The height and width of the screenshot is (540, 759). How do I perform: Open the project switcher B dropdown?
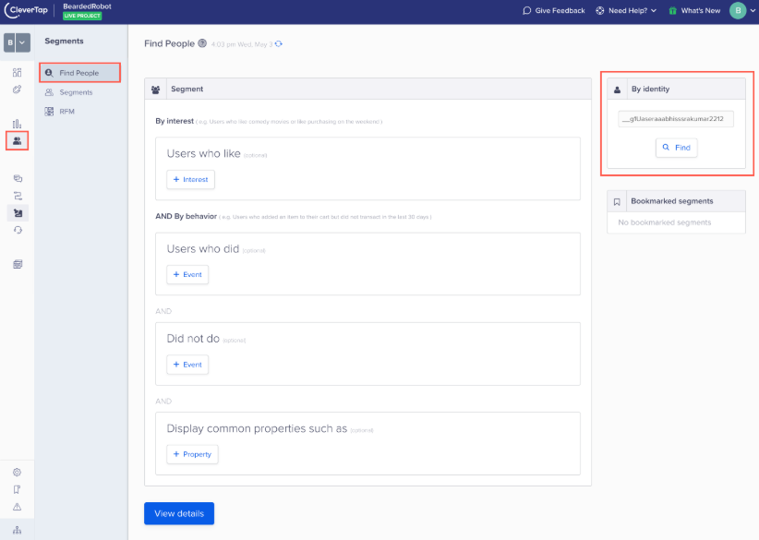pyautogui.click(x=17, y=42)
